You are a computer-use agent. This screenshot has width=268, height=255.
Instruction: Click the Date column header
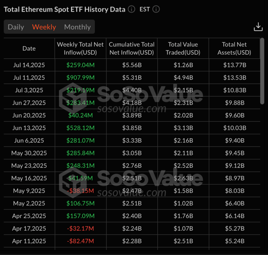tap(29, 48)
